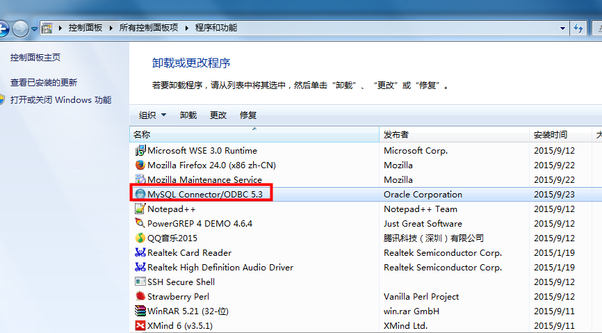The image size is (602, 333).
Task: Expand arrow before 所有控制面板项 breadcrumb
Action: (x=111, y=28)
